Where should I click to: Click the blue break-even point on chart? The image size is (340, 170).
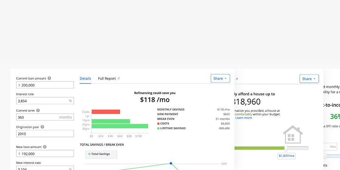pyautogui.click(x=171, y=163)
